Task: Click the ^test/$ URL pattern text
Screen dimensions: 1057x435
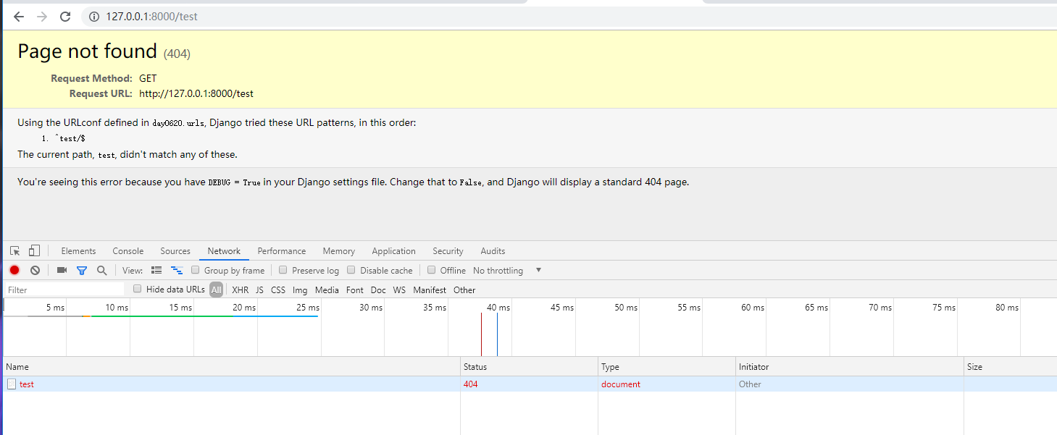Action: click(70, 138)
